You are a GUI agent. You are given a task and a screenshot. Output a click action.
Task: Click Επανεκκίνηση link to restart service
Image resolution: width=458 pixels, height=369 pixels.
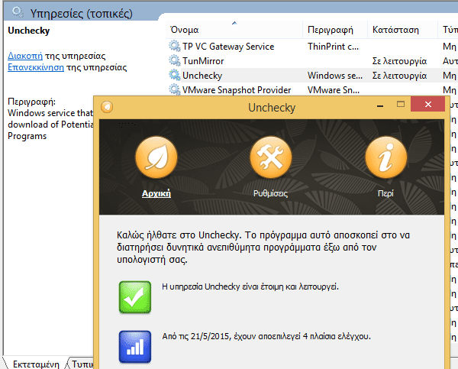pyautogui.click(x=36, y=67)
